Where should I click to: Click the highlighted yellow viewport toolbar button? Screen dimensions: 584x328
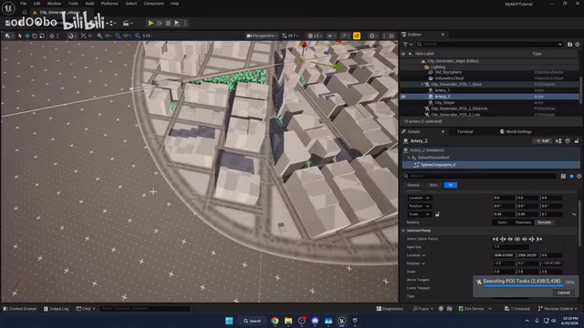point(357,36)
